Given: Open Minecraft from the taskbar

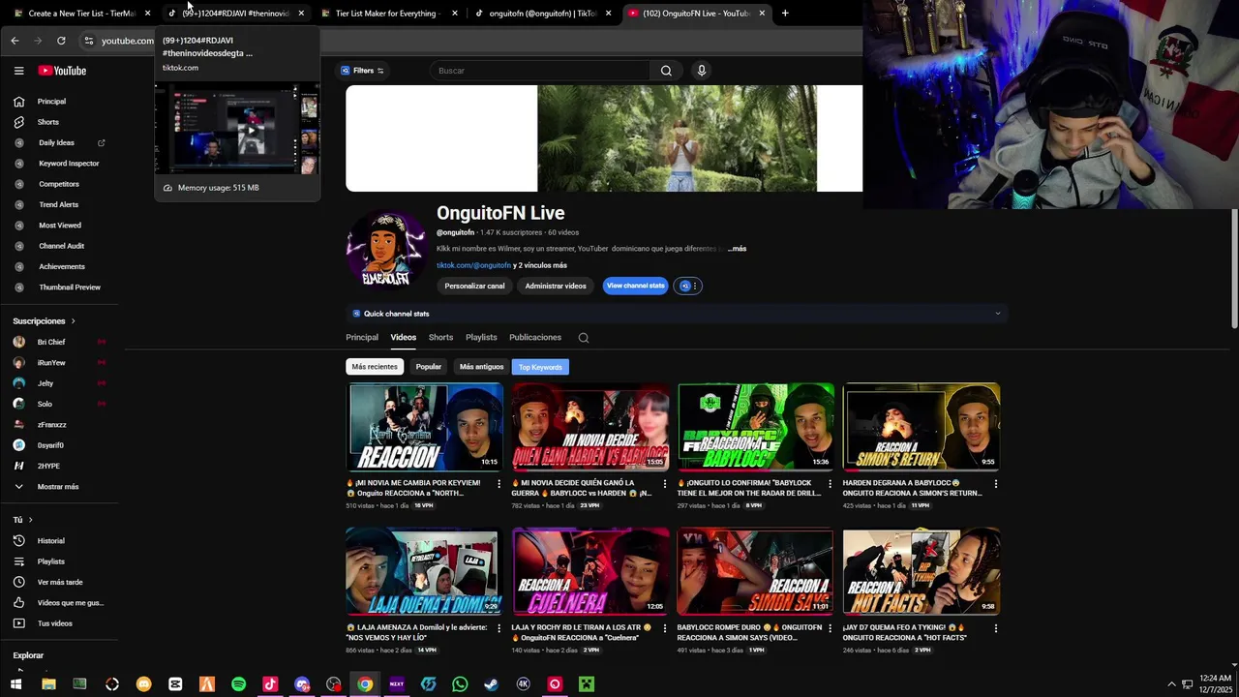Looking at the screenshot, I should point(586,684).
